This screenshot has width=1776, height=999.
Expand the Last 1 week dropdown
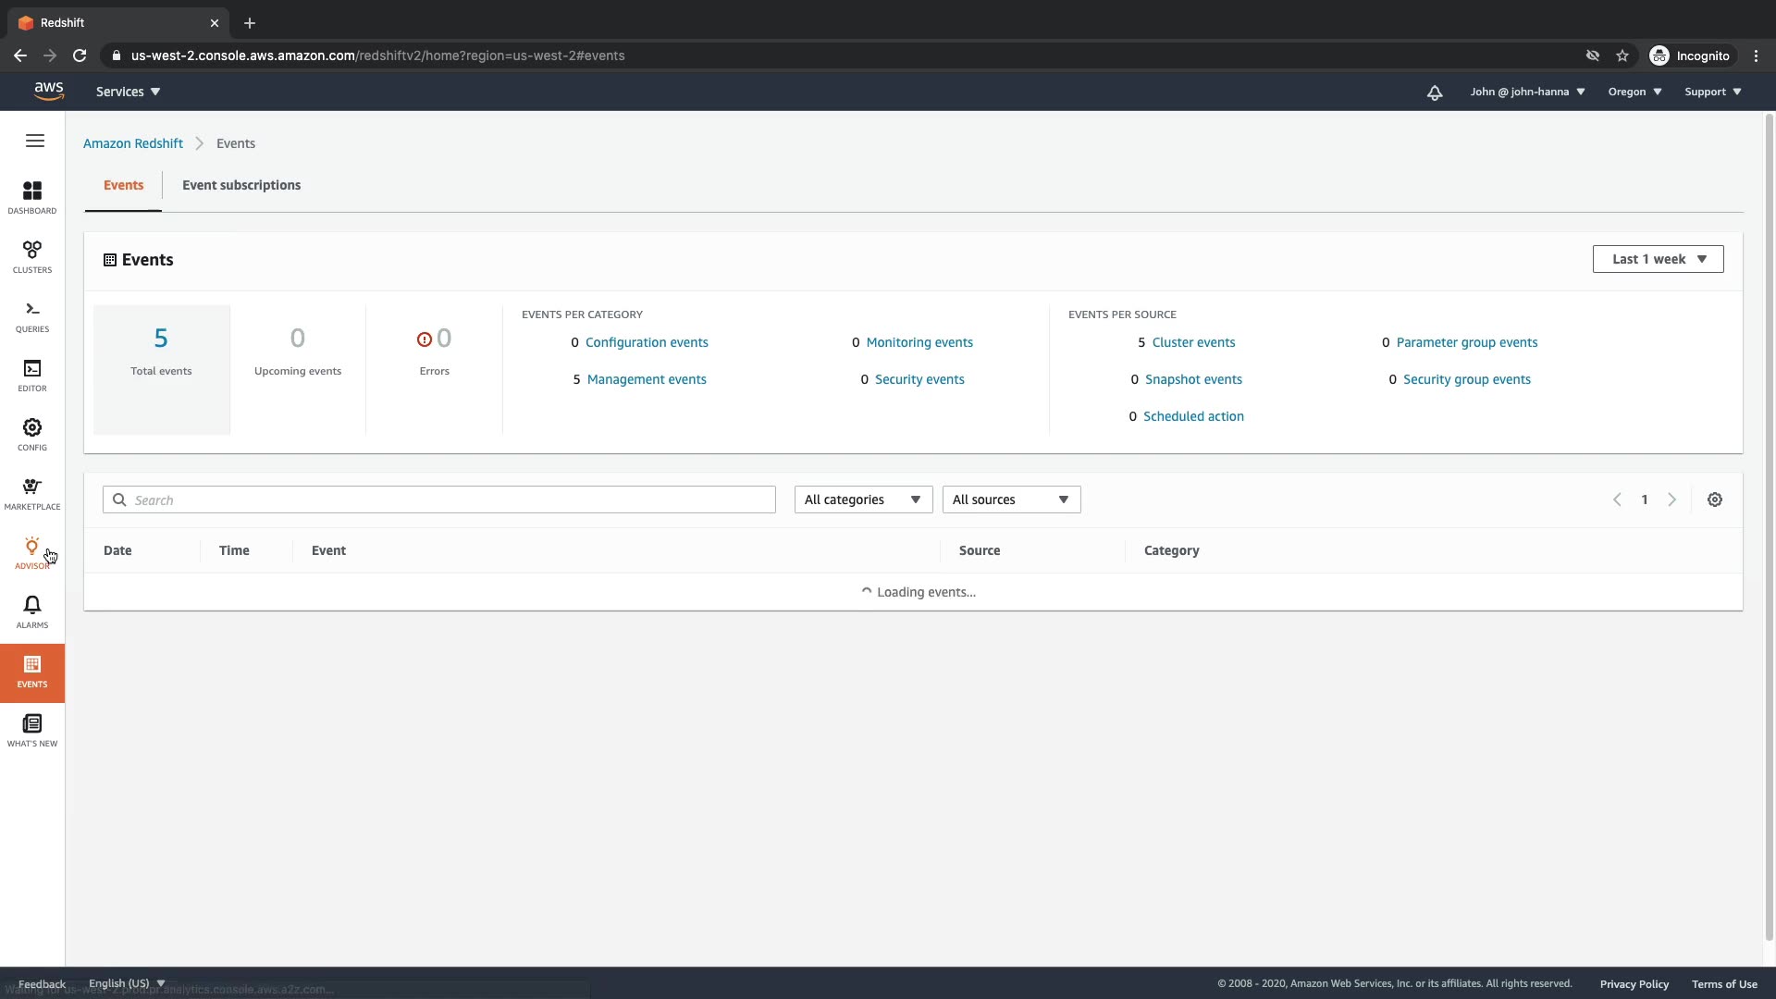tap(1658, 259)
